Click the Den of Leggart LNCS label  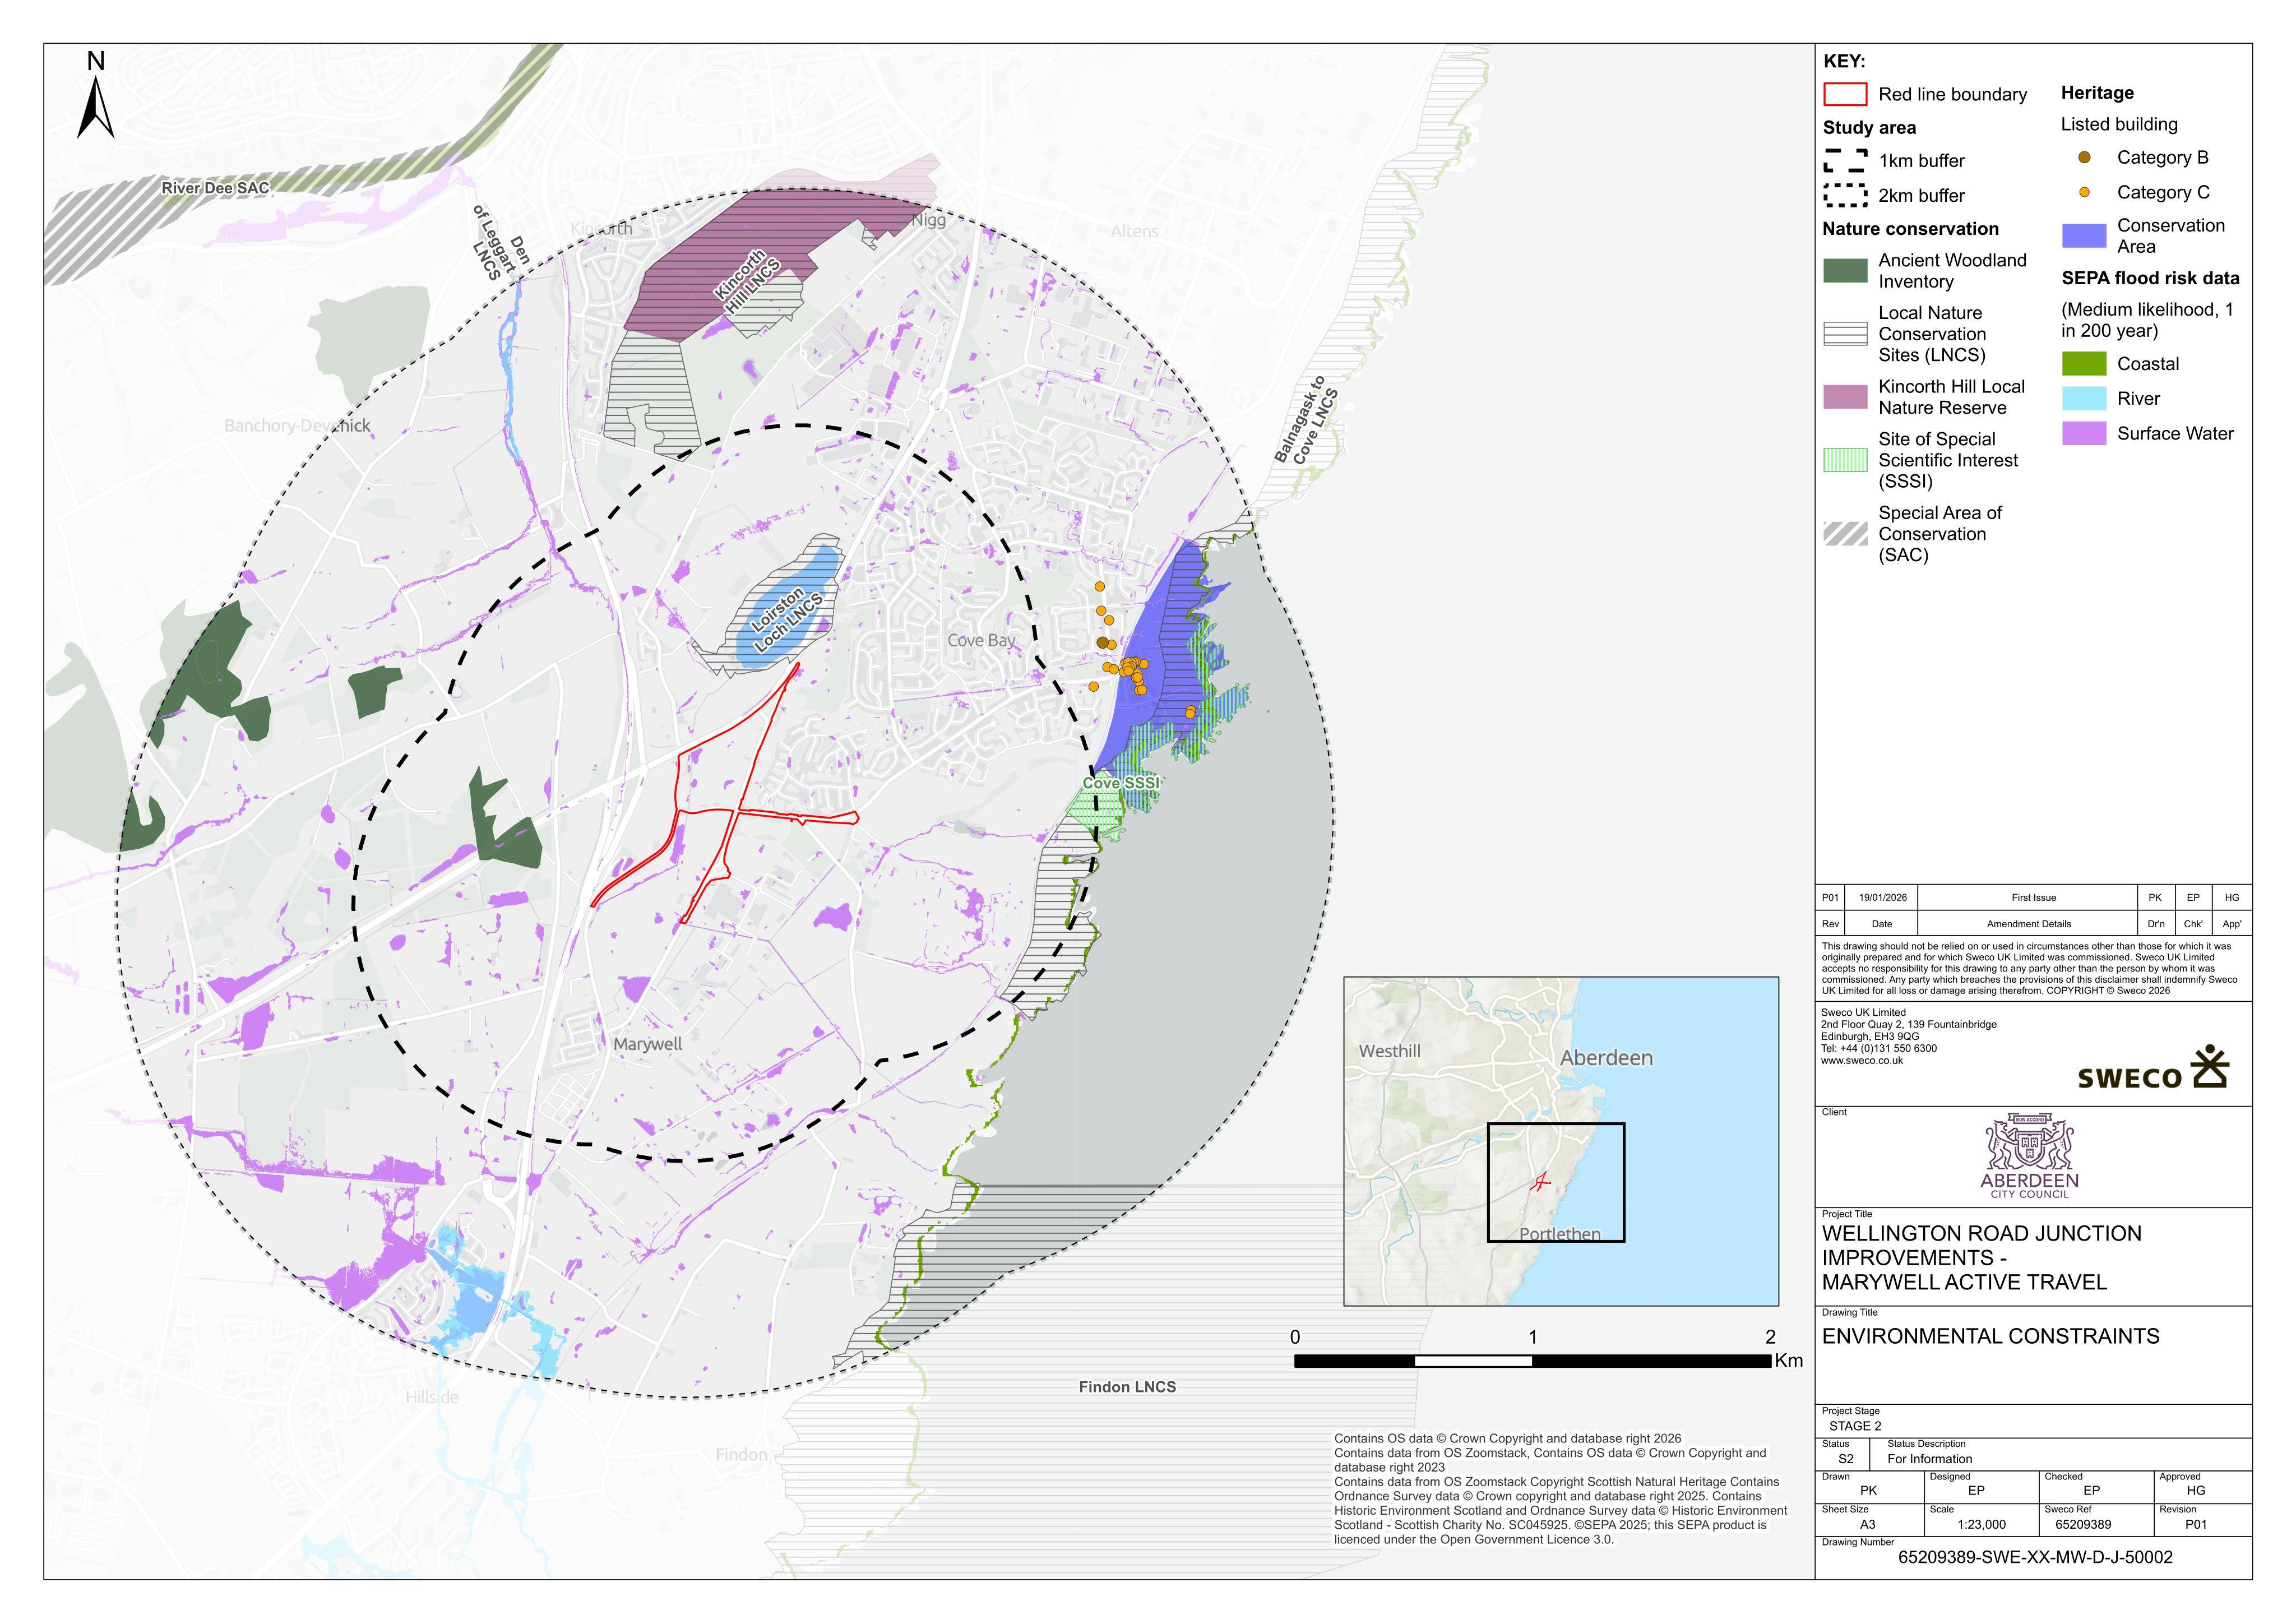(x=501, y=244)
